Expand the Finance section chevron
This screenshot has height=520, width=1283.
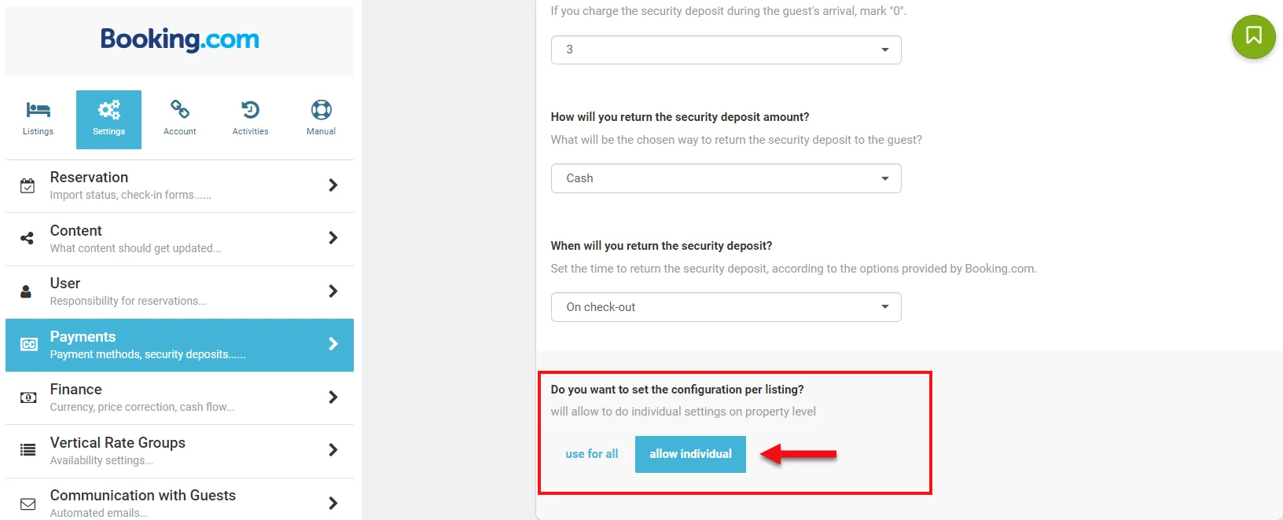tap(333, 397)
